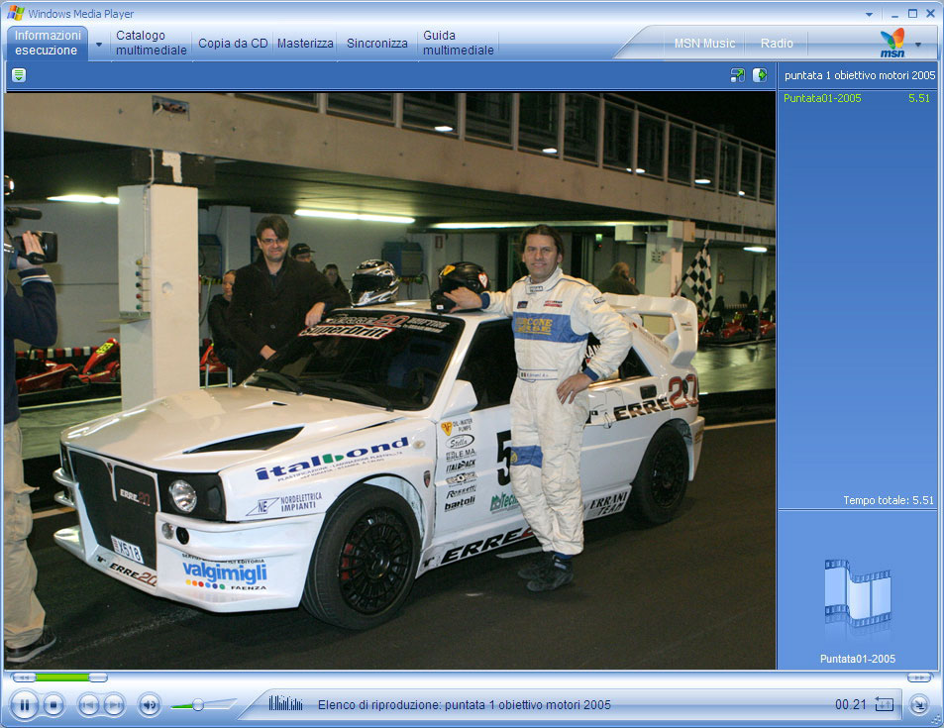Open the Masterizza tab
This screenshot has height=728, width=944.
click(x=305, y=44)
